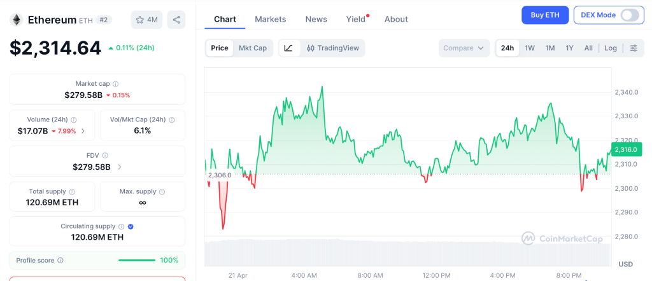652x281 pixels.
Task: Switch to the Markets tab
Action: 271,19
